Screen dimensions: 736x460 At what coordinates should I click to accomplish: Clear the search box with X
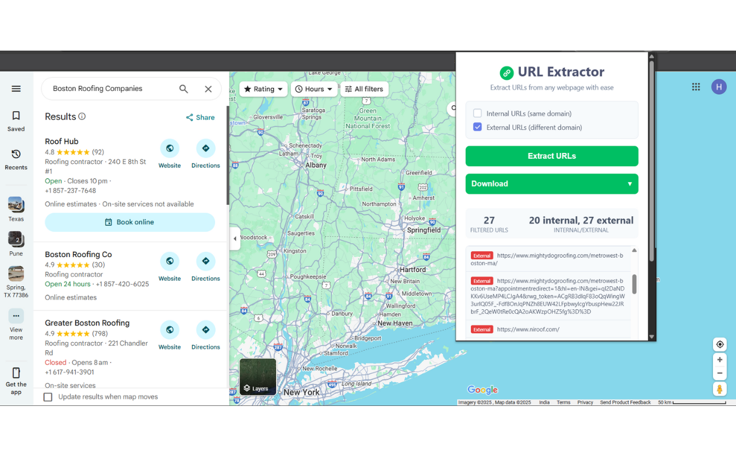click(x=208, y=89)
